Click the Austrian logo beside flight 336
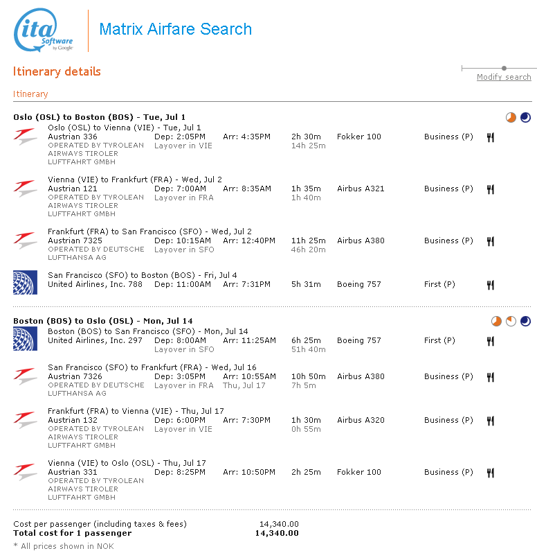The height and width of the screenshot is (551, 537). click(26, 137)
